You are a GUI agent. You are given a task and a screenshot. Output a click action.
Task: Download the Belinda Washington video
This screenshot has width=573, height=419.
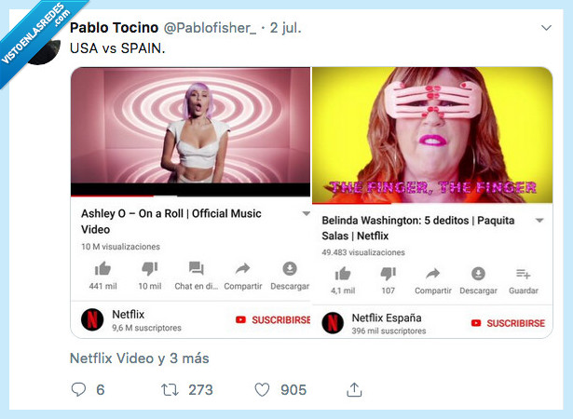[x=478, y=274]
